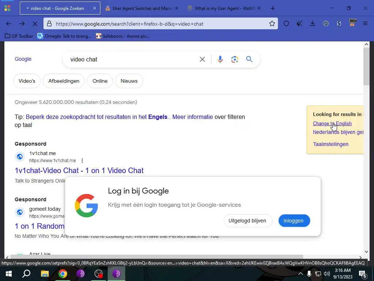Screen dimensions: 374x281
Task: Open the Meer informatie link
Action: click(x=192, y=117)
